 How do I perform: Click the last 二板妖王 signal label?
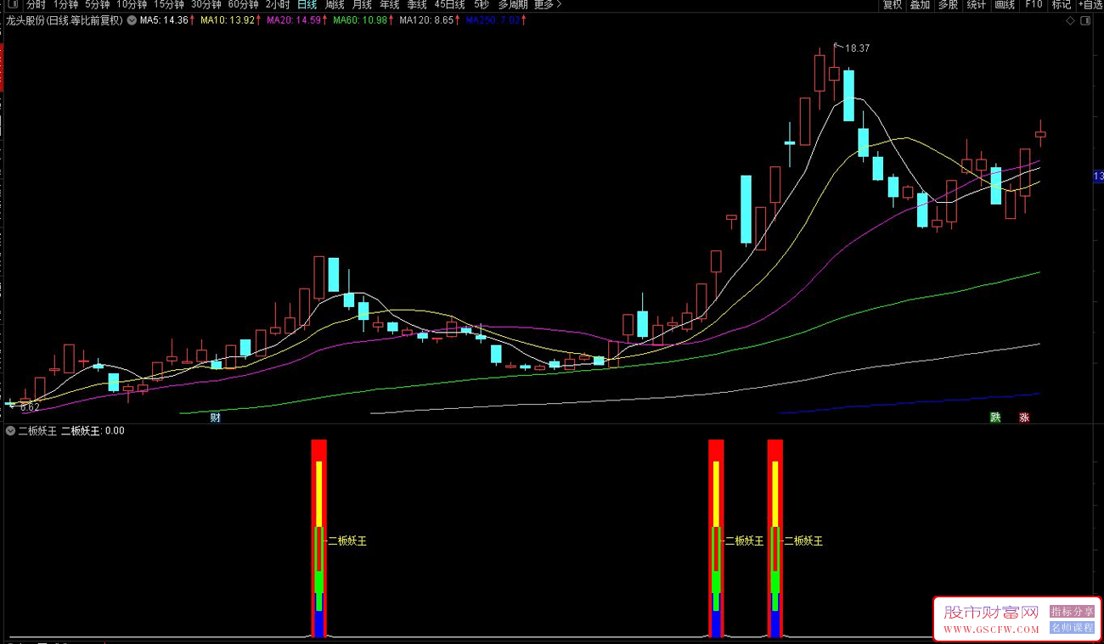click(x=803, y=540)
